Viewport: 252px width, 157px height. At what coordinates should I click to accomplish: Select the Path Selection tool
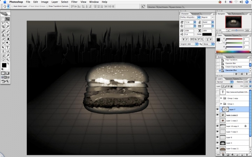pyautogui.click(x=3, y=47)
